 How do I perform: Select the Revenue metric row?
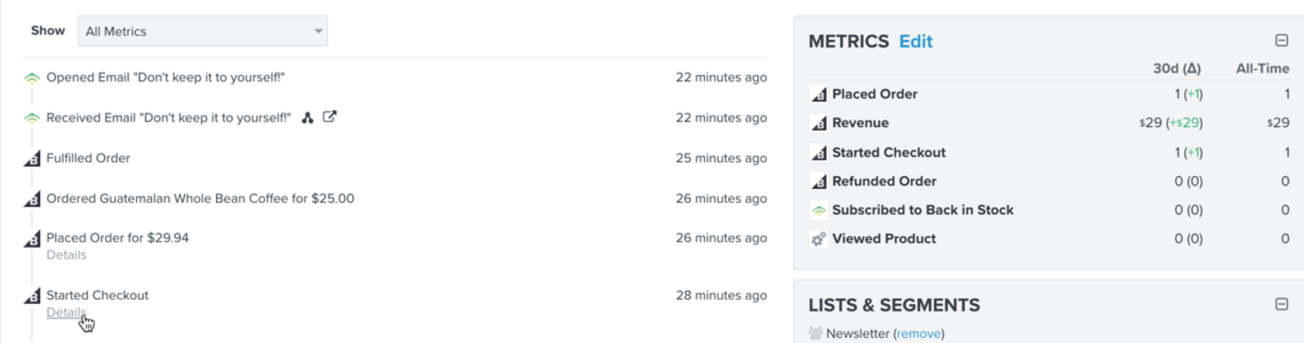(1049, 123)
